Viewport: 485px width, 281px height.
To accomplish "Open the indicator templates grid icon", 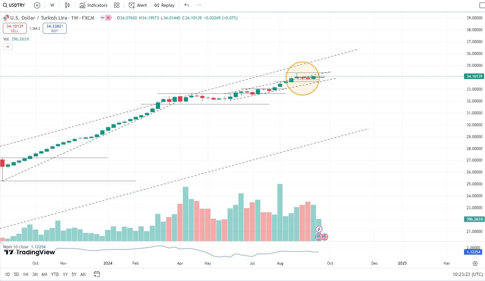I will tap(116, 5).
